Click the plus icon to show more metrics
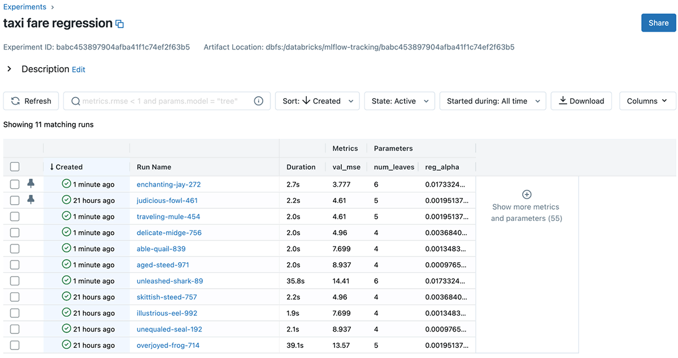Viewport: 678px width, 358px height. pyautogui.click(x=527, y=195)
